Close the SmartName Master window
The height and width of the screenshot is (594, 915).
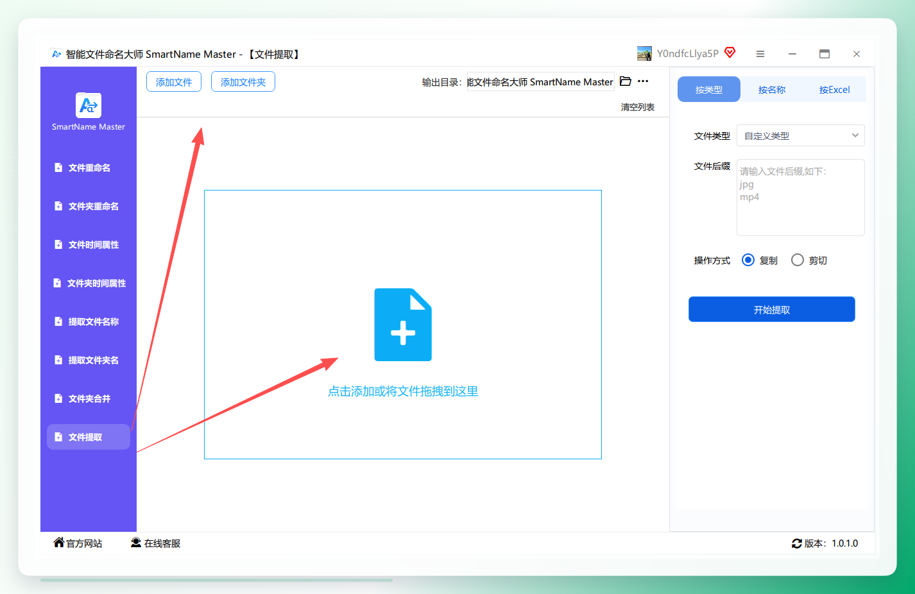tap(857, 54)
